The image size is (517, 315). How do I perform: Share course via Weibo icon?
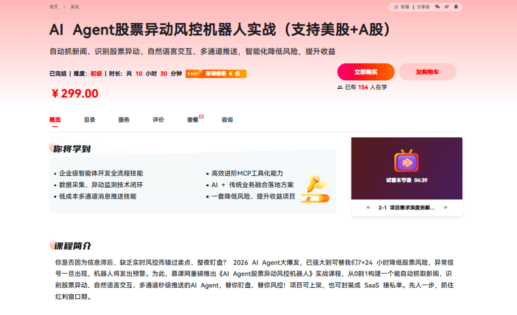[447, 7]
